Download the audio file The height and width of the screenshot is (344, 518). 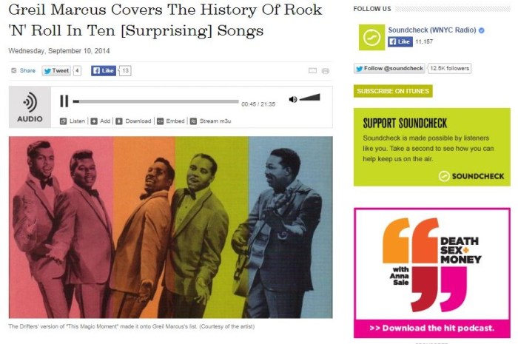coord(133,121)
